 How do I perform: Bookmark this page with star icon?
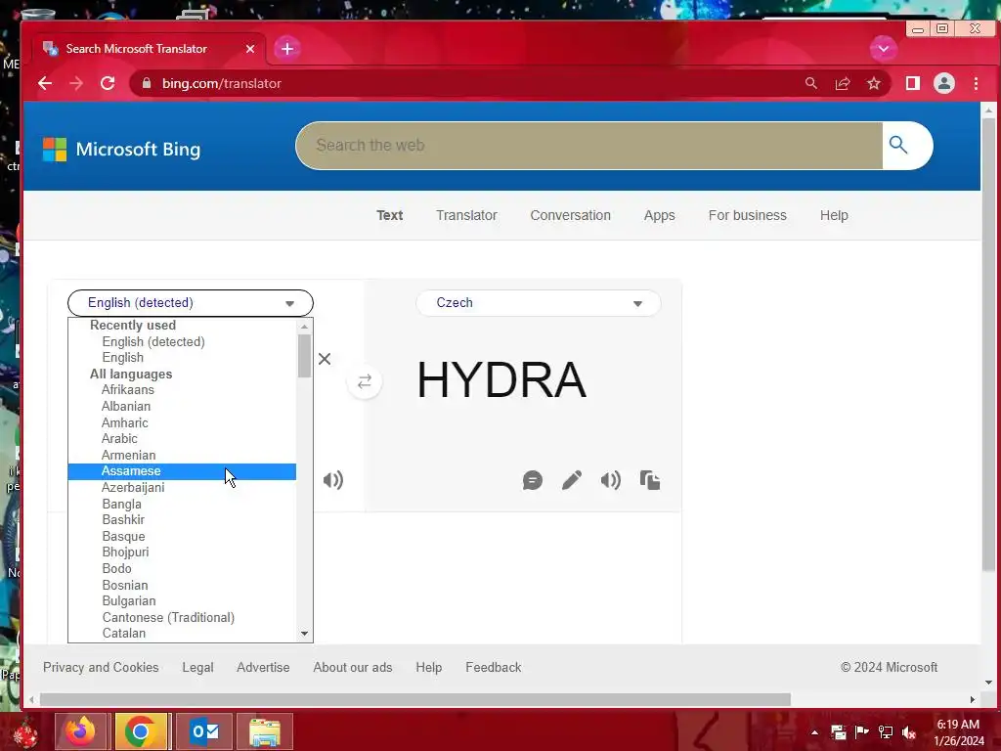873,83
